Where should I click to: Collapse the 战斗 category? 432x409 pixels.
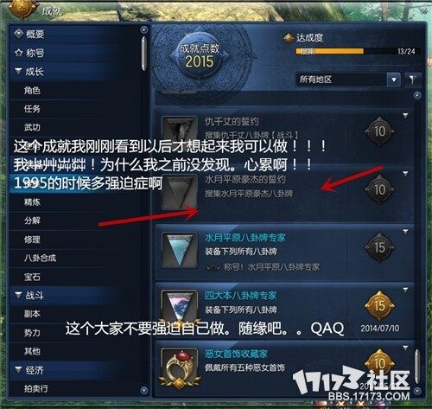(x=18, y=295)
